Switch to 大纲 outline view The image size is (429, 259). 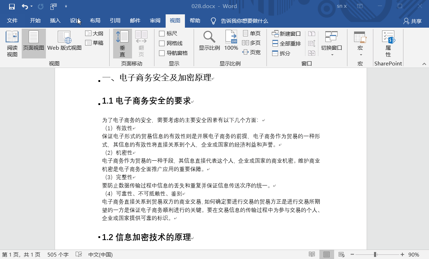point(94,33)
